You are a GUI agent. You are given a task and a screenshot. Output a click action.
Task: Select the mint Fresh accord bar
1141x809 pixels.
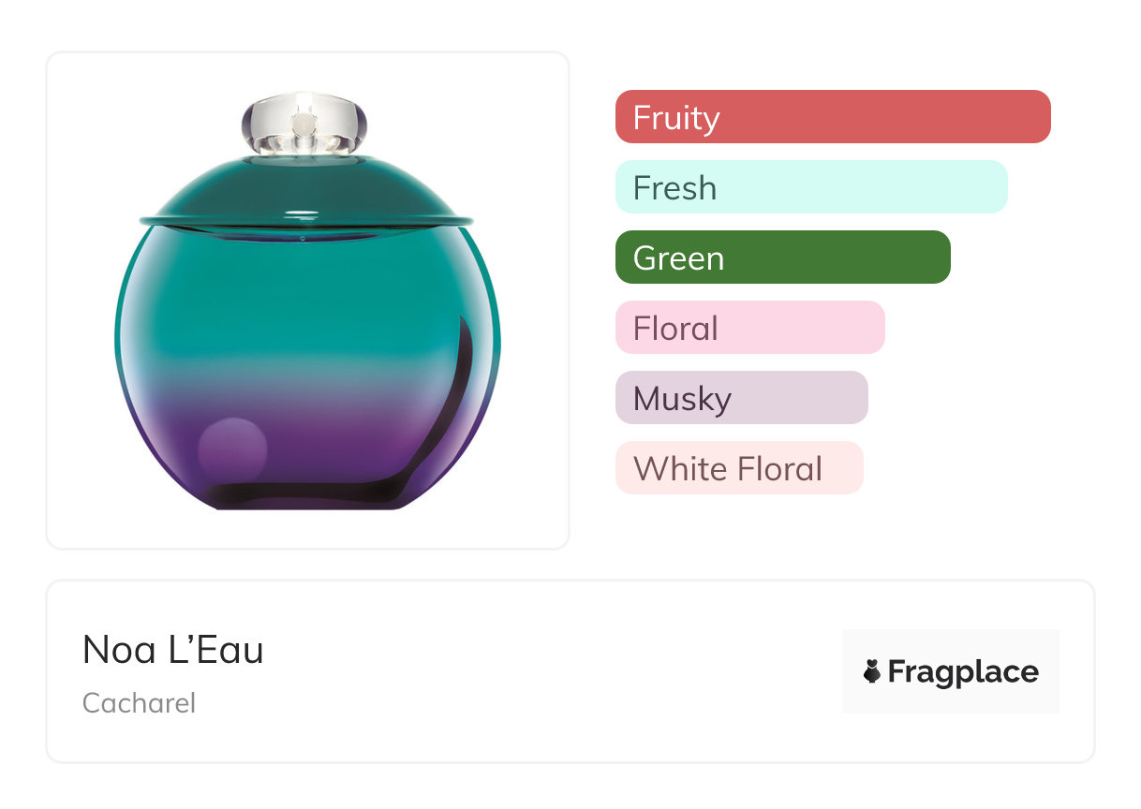pyautogui.click(x=810, y=187)
